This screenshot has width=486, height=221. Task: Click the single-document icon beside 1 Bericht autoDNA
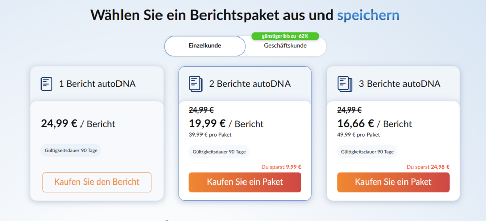point(47,84)
